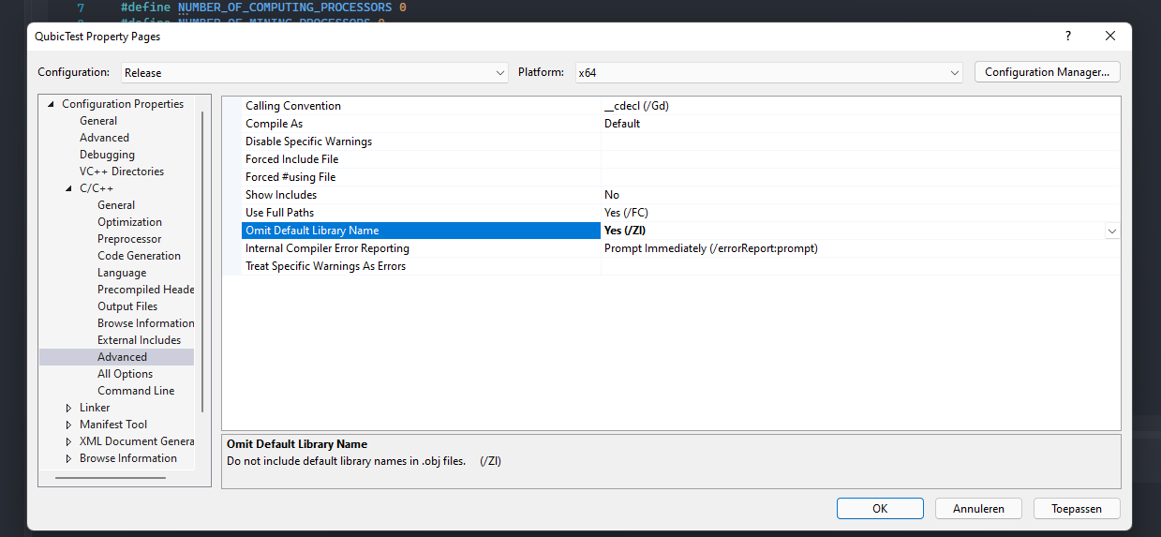Select the Code Generation tree item
Viewport: 1161px width, 537px height.
point(139,256)
